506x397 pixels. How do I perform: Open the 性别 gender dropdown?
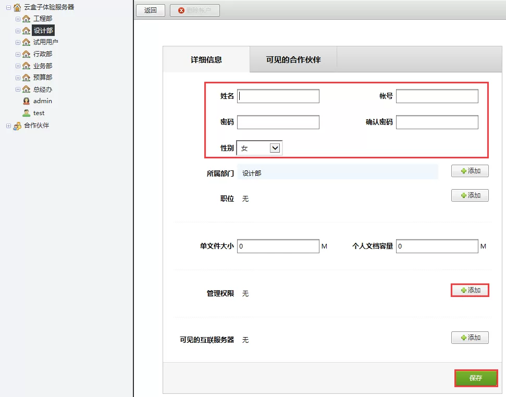click(260, 148)
